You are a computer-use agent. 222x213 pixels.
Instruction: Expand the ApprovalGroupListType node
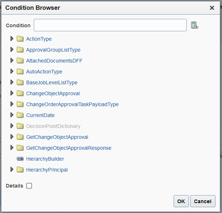tap(12, 49)
